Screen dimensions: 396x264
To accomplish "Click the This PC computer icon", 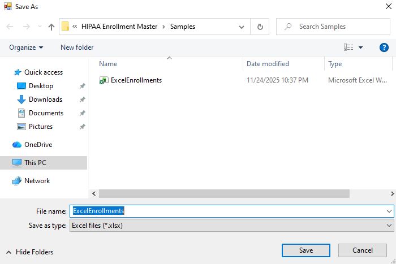I will pos(17,163).
